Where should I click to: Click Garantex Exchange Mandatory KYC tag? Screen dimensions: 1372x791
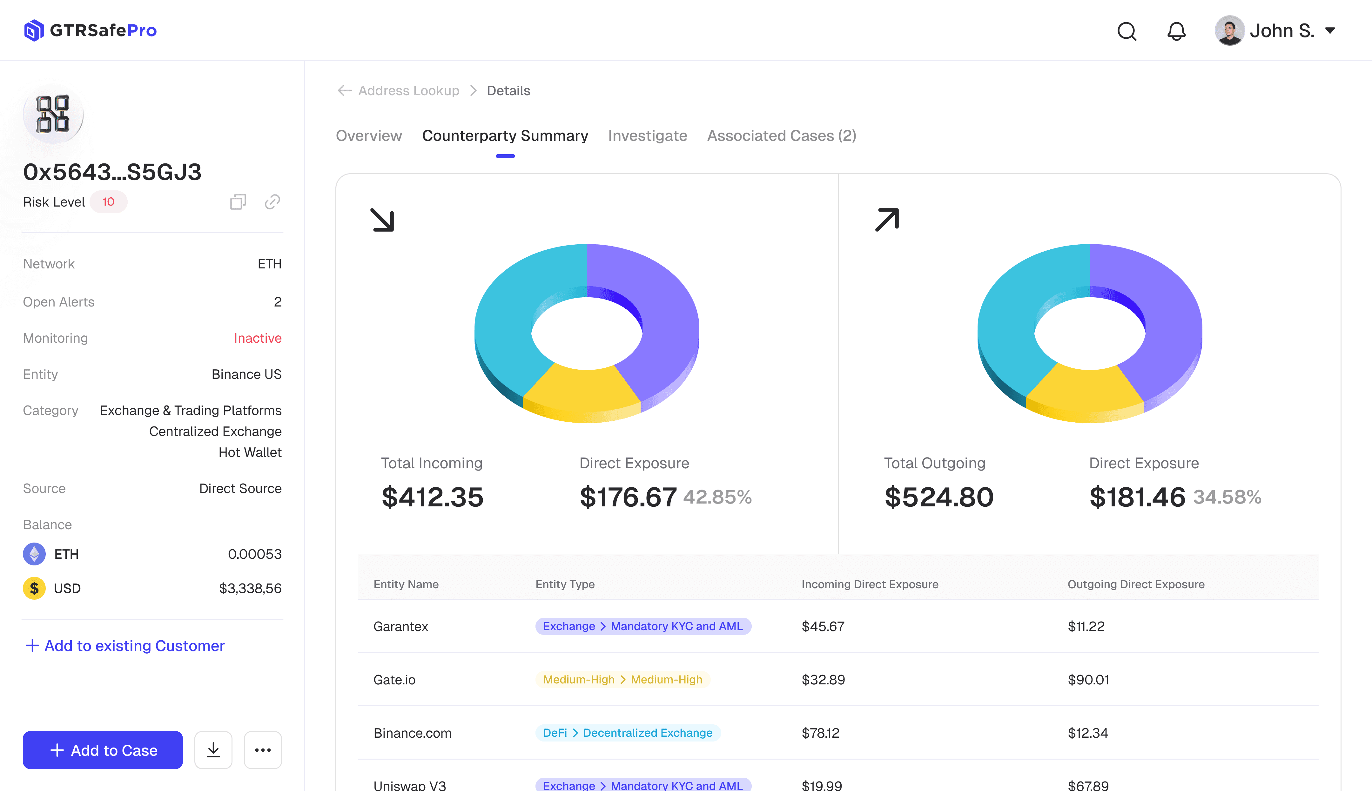(x=643, y=626)
